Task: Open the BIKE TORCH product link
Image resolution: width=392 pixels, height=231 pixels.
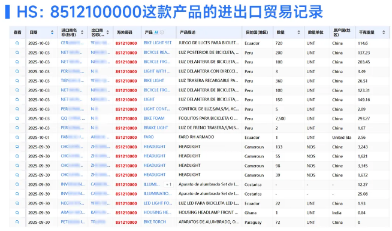Action: point(155,222)
